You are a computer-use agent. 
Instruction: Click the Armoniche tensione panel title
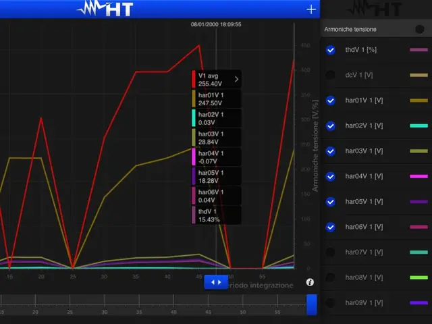(x=350, y=29)
